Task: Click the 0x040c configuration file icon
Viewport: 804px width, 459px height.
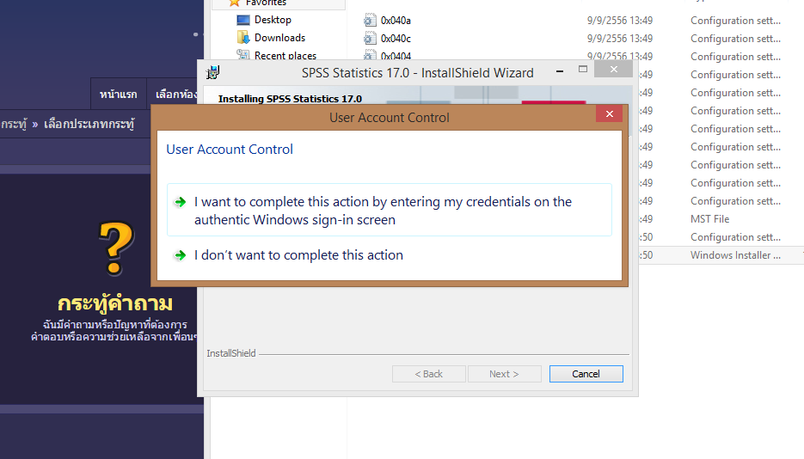Action: click(x=370, y=39)
